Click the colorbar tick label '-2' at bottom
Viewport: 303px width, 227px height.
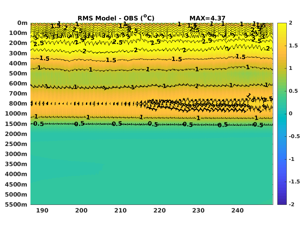coord(292,205)
